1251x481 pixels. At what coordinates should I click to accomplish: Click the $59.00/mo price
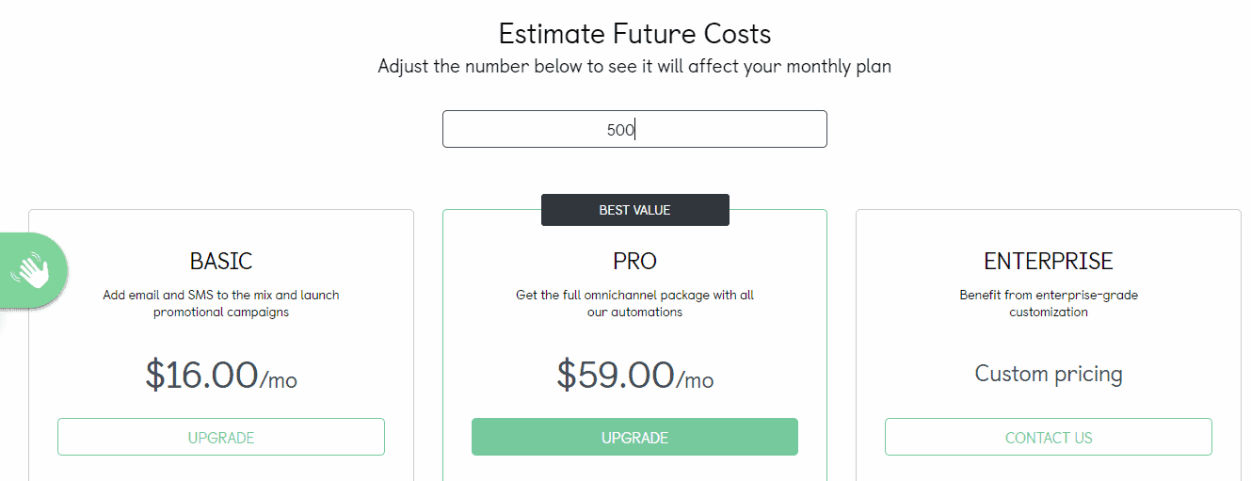click(x=634, y=375)
